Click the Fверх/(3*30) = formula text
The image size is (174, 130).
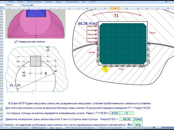point(109,119)
